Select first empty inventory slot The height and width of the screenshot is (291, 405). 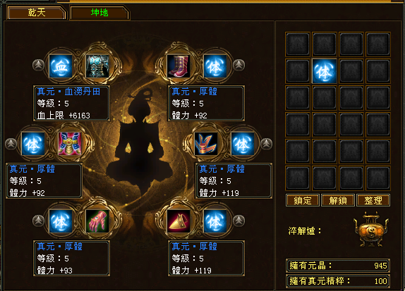click(298, 44)
